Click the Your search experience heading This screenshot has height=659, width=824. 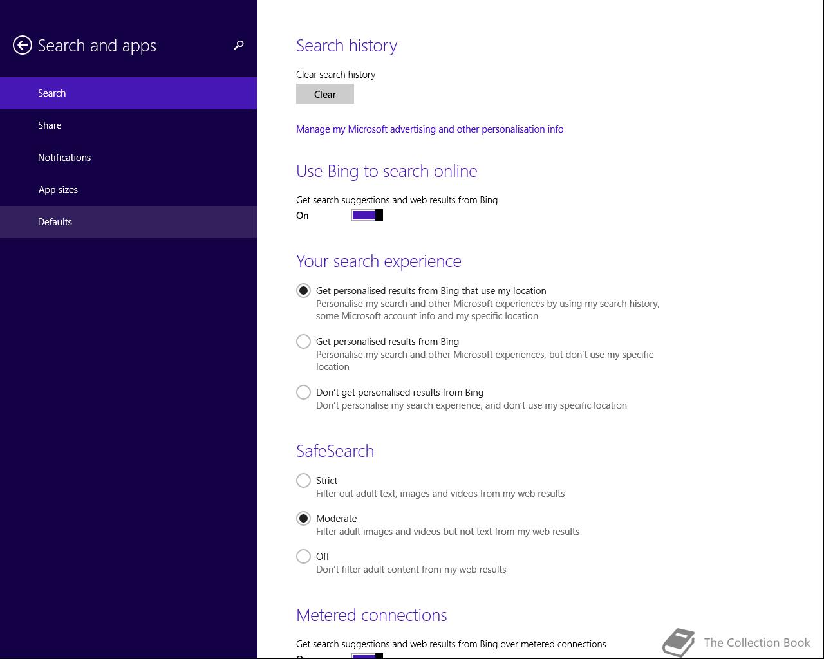click(x=379, y=261)
